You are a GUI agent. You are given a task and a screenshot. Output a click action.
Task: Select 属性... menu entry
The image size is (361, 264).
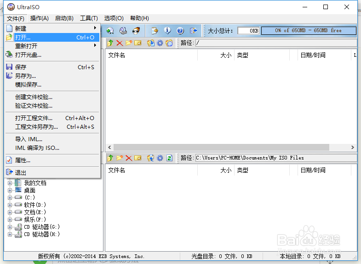(52, 160)
